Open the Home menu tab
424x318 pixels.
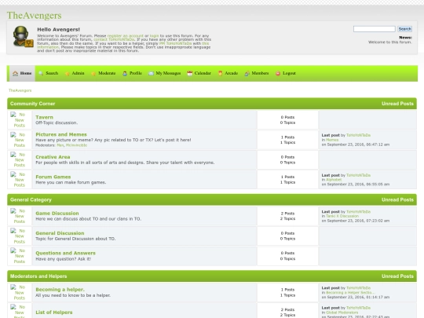point(22,73)
